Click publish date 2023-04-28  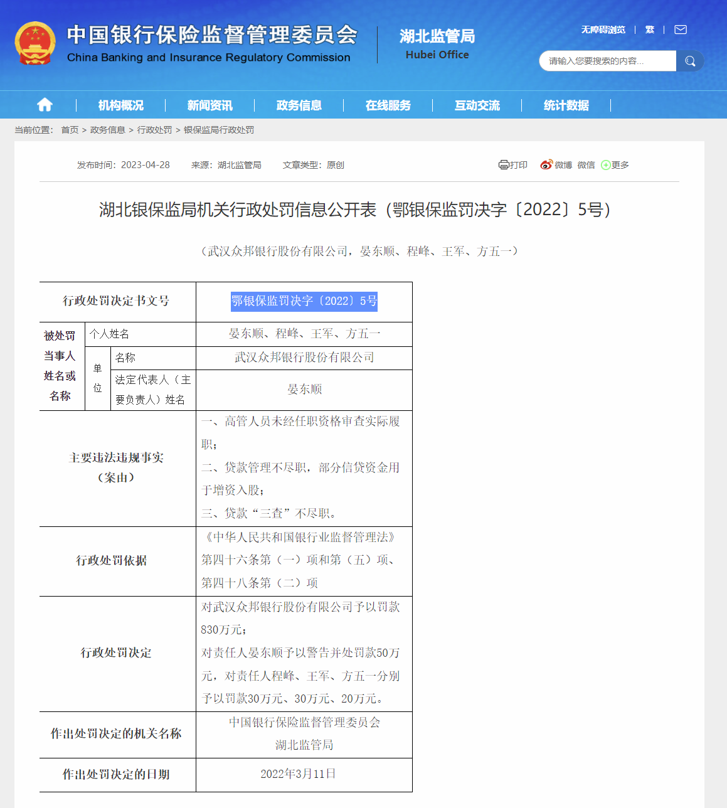145,165
